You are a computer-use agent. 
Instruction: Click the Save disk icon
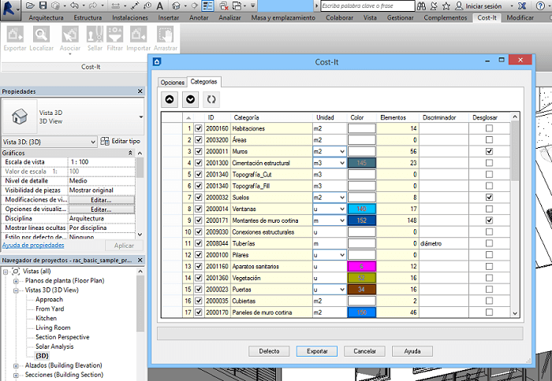43,6
